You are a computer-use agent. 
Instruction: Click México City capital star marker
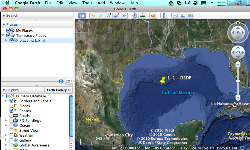click(x=108, y=136)
